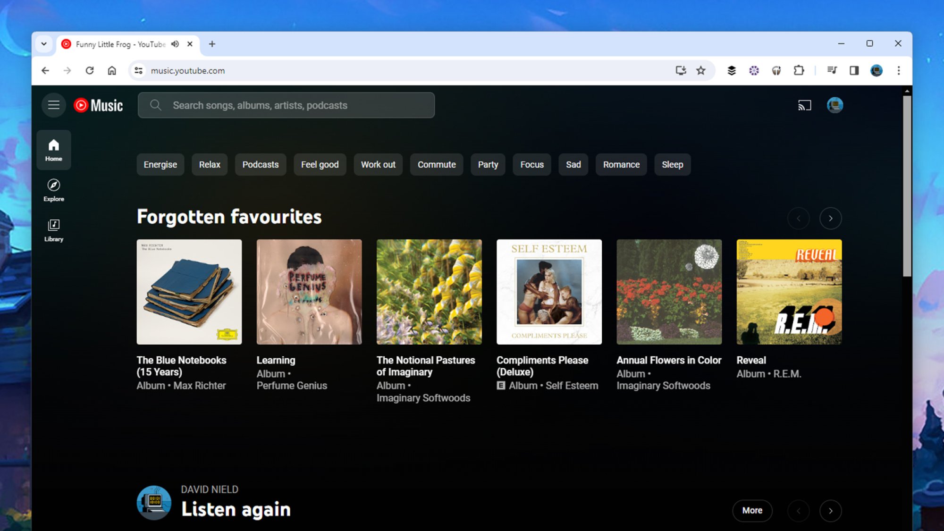This screenshot has width=944, height=531.
Task: Open the hamburger guide menu
Action: pyautogui.click(x=54, y=105)
